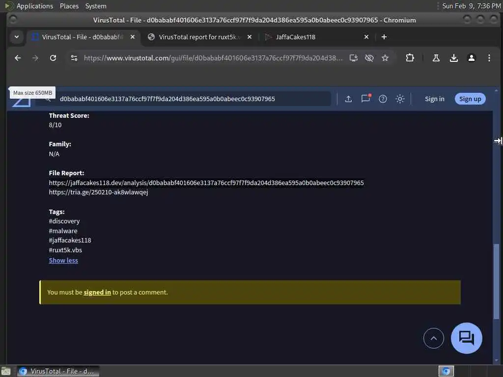503x377 pixels.
Task: Click the workspace switcher icon
Action: pos(446,371)
